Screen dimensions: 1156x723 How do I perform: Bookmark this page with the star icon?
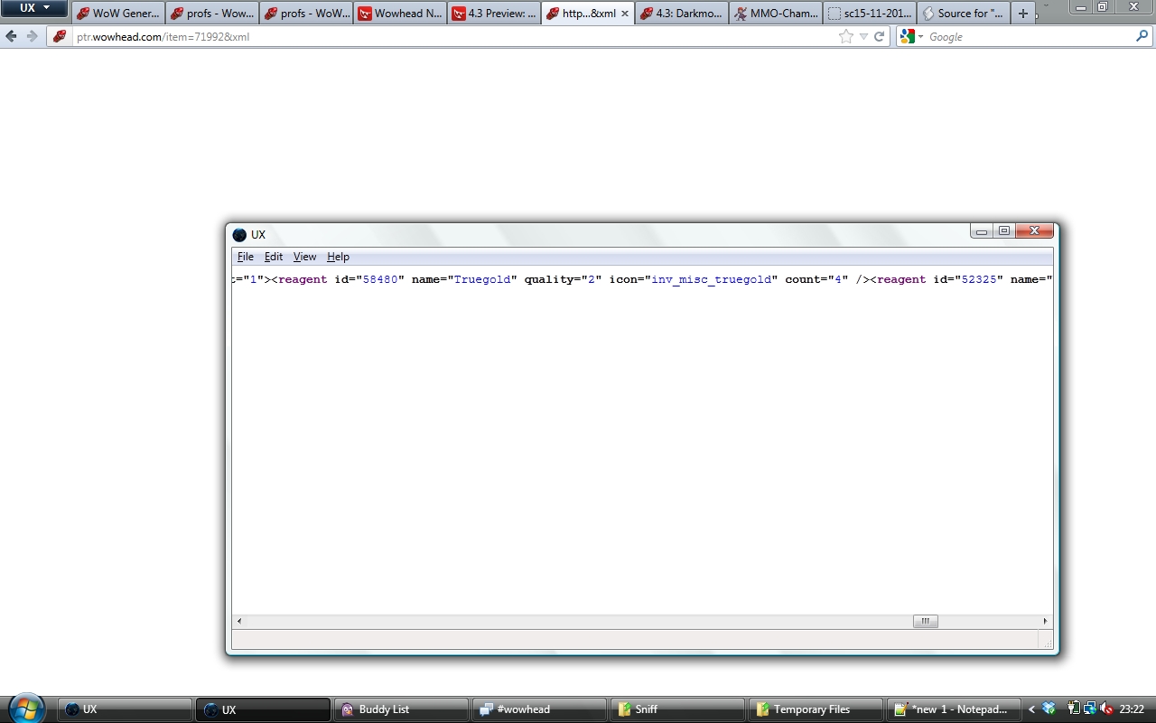tap(846, 37)
